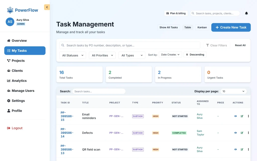Open task ID PP-399586-14
This screenshot has height=161, width=257.
tap(67, 133)
